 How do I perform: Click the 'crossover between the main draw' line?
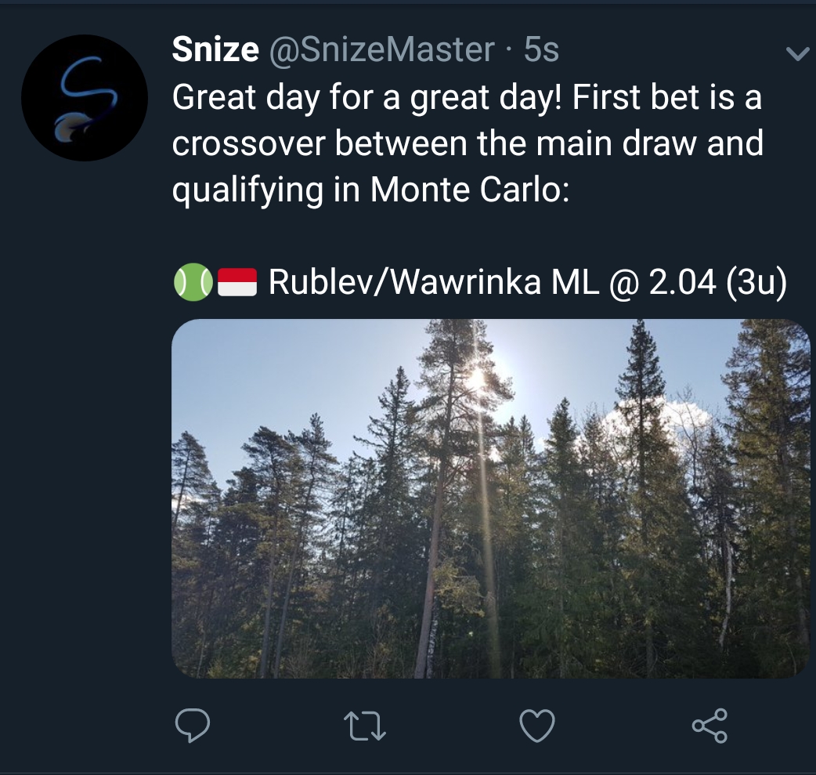click(x=435, y=143)
